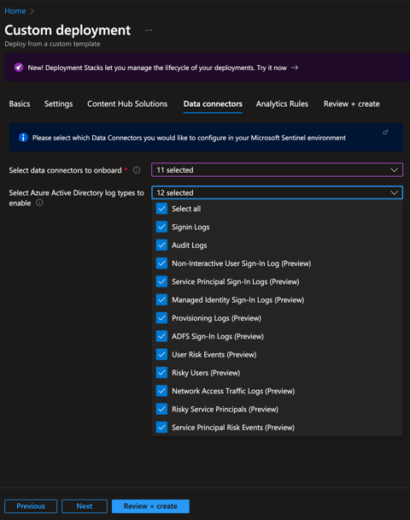410x520 pixels.
Task: Expand the data connectors to onboard dropdown
Action: 278,170
